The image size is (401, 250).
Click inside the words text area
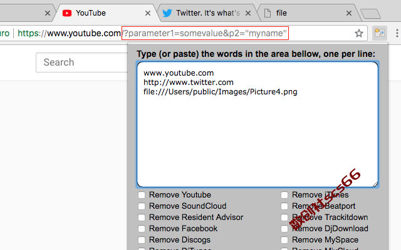(258, 124)
